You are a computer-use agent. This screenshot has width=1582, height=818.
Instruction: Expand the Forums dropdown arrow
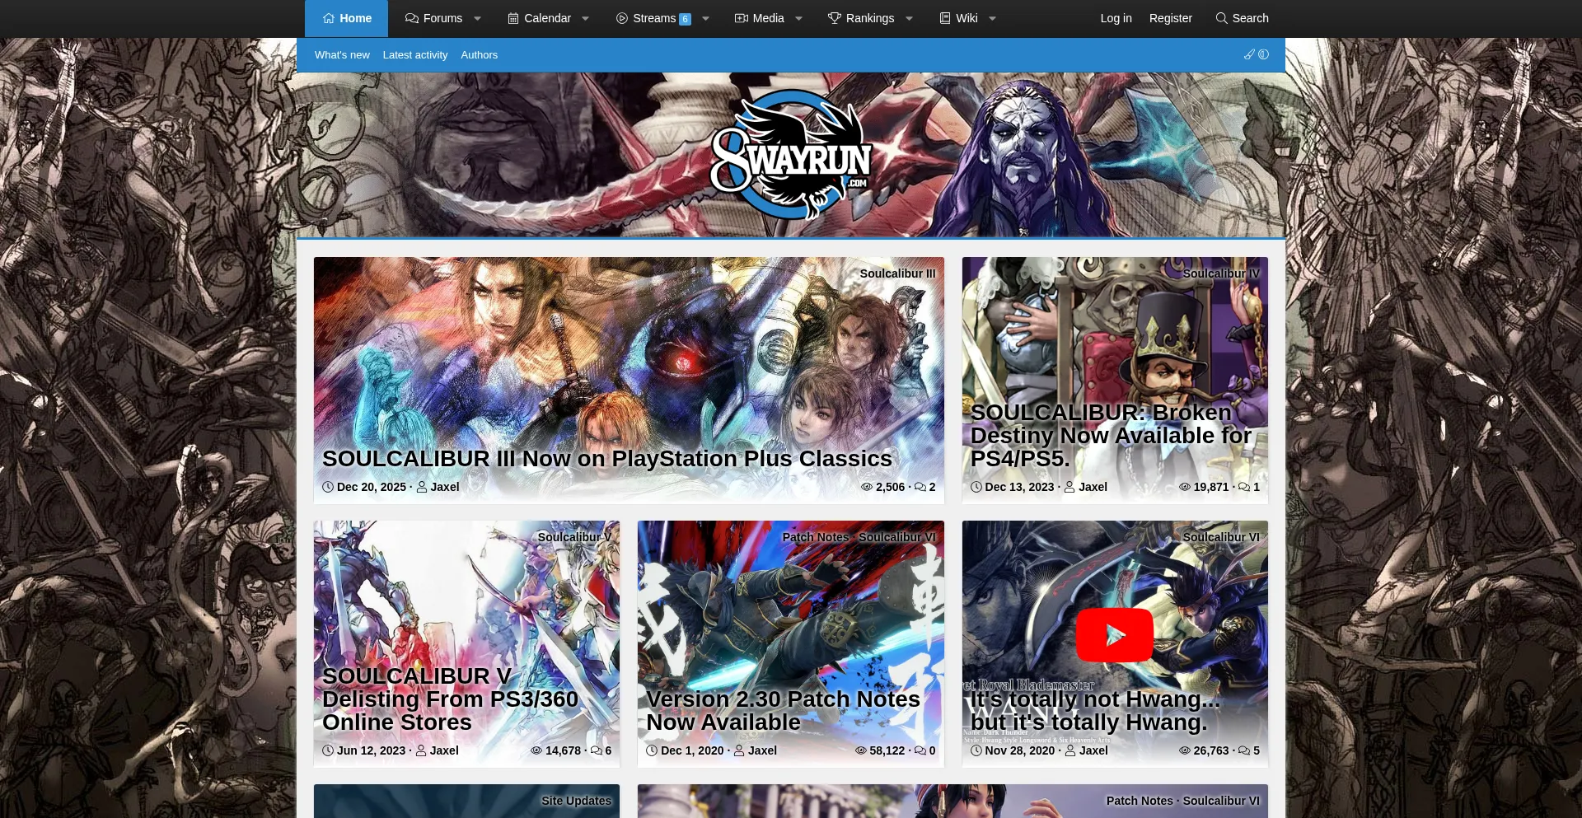point(477,18)
